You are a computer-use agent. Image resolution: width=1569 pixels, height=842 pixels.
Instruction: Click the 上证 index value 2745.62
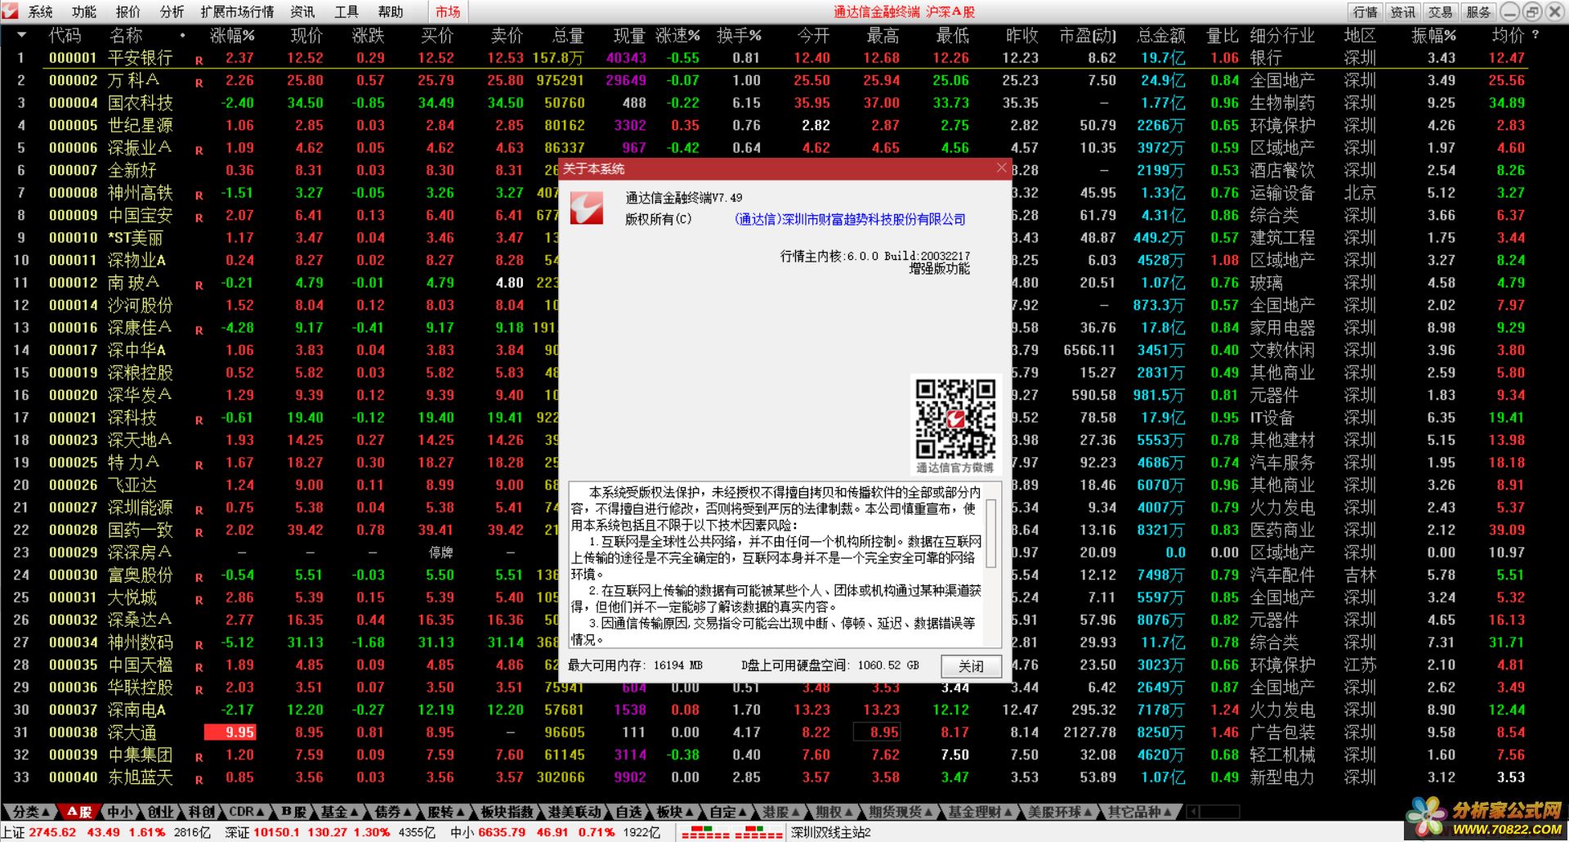click(x=52, y=832)
